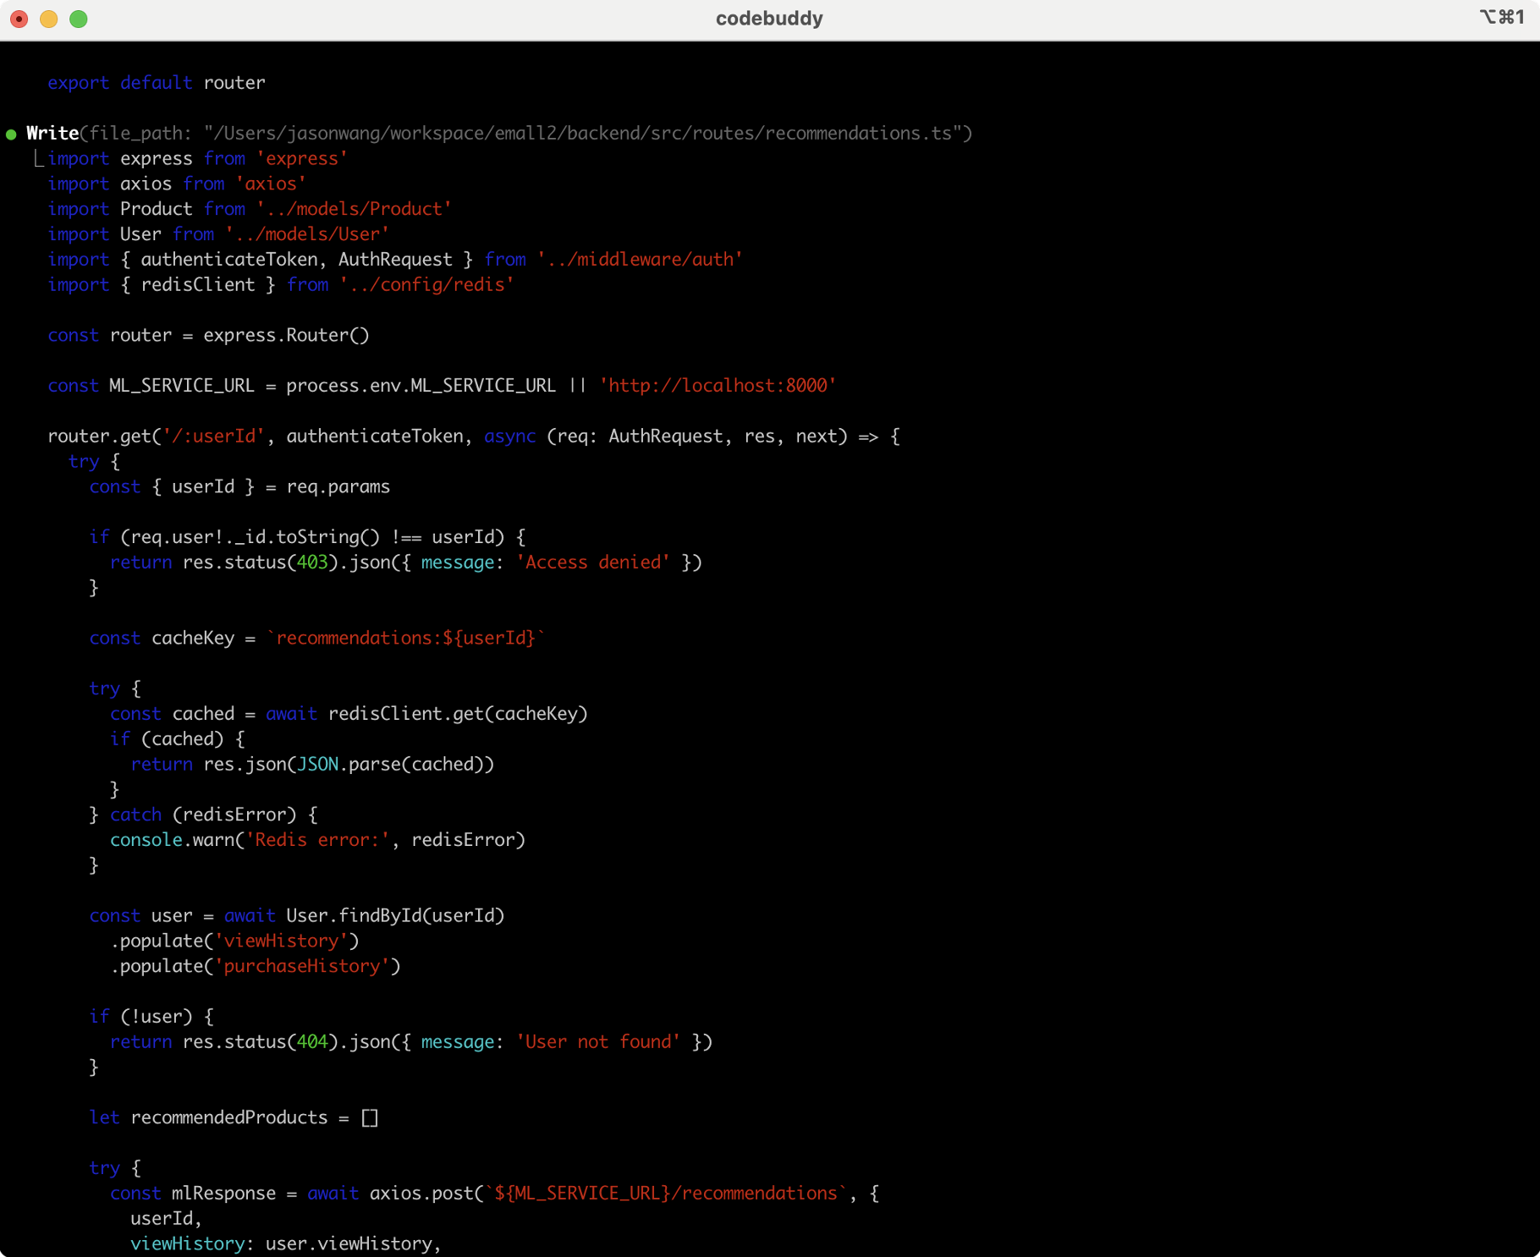Click the '/:userId' route string
1540x1257 pixels.
[213, 436]
